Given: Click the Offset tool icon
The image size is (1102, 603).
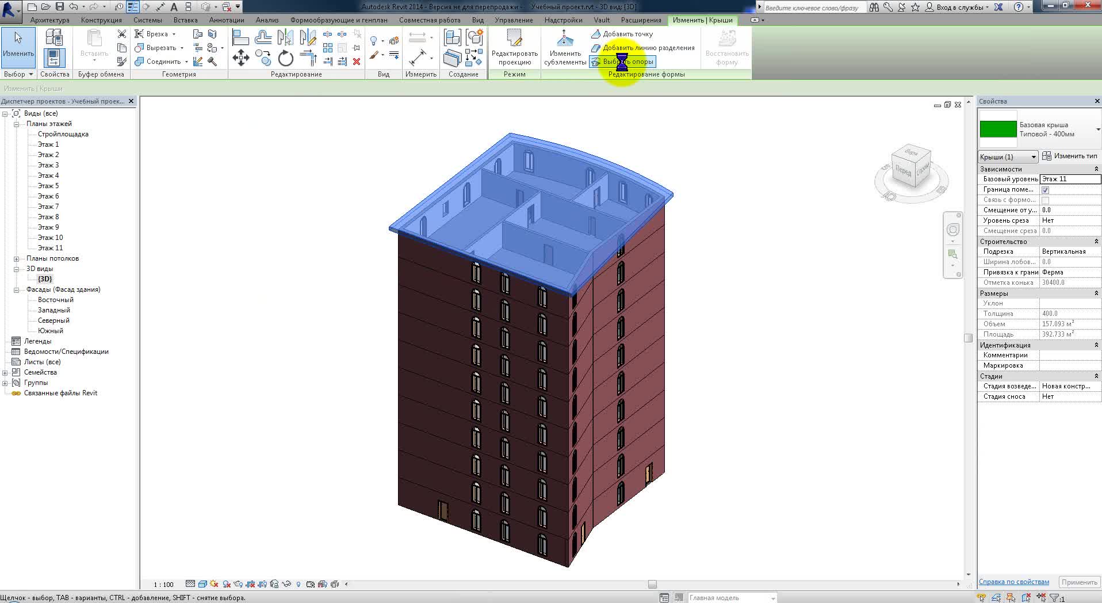Looking at the screenshot, I should point(263,37).
